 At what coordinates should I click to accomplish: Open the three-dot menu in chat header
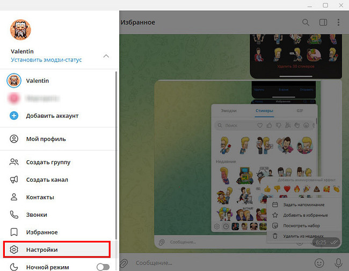[338, 23]
